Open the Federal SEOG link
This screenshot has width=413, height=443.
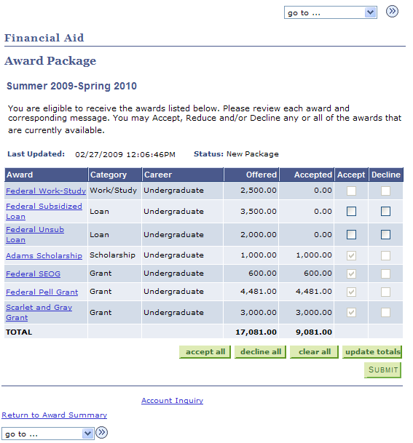[x=33, y=274]
